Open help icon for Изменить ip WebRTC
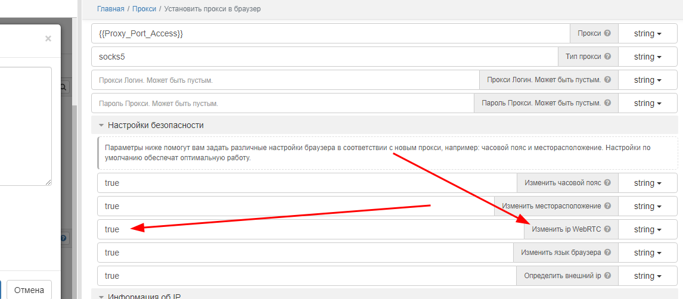 607,229
